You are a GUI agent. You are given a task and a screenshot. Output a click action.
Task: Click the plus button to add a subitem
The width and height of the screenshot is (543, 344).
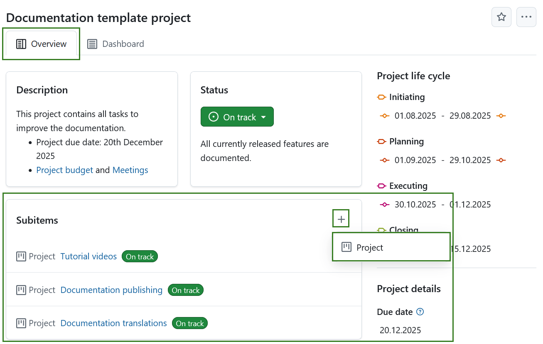341,218
